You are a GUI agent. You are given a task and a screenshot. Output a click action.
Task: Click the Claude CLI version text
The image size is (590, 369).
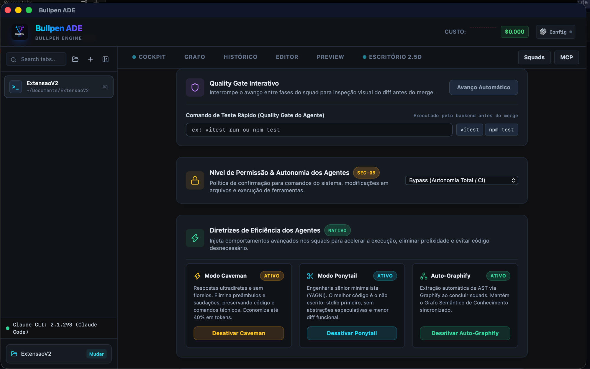[55, 328]
